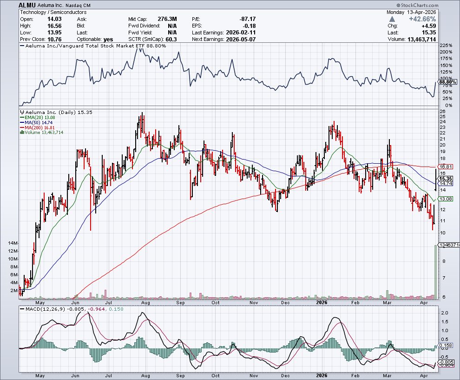The height and width of the screenshot is (380, 460).
Task: Click the +42.66% percent change
Action: (x=422, y=19)
